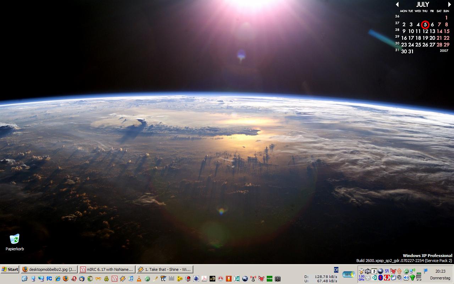Open 1.00 GHz CPU speed tray icon

(x=361, y=277)
